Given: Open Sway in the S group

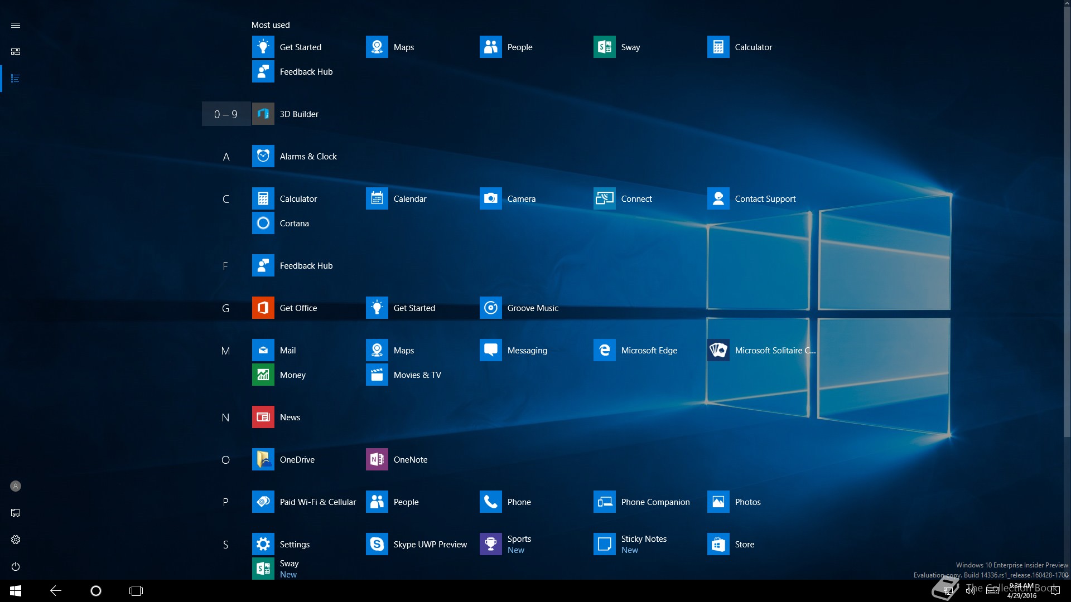Looking at the screenshot, I should click(263, 569).
